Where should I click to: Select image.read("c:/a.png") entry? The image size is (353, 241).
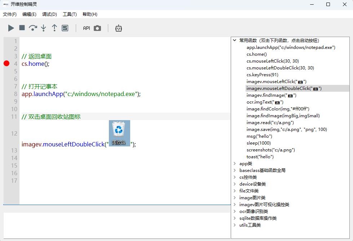270,123
